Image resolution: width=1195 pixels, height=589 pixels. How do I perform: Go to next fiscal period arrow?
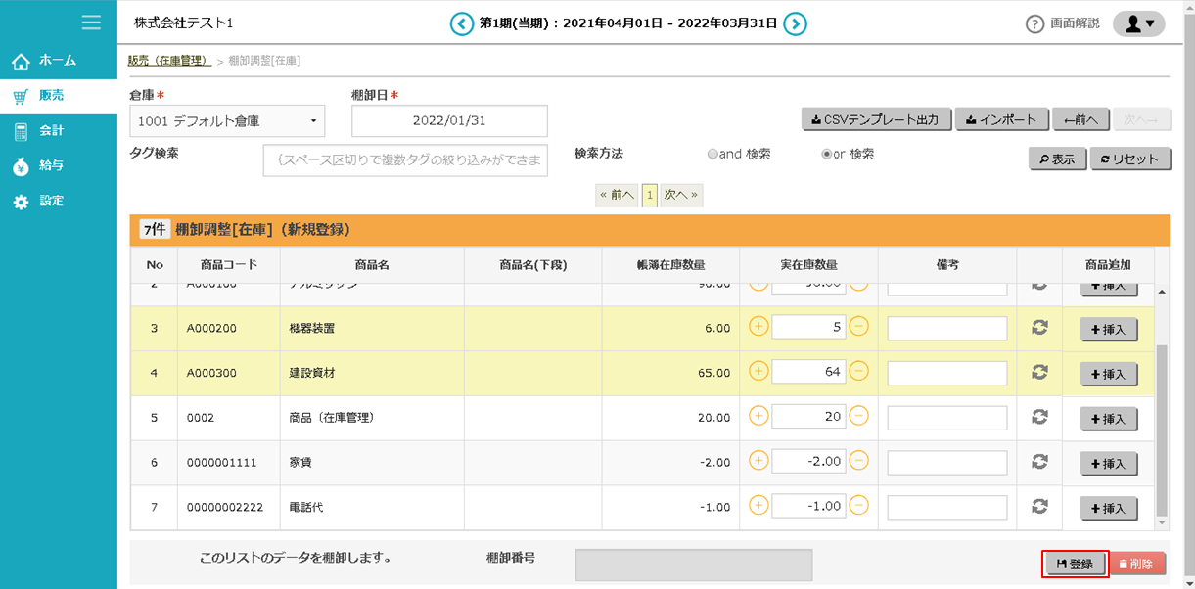click(796, 23)
